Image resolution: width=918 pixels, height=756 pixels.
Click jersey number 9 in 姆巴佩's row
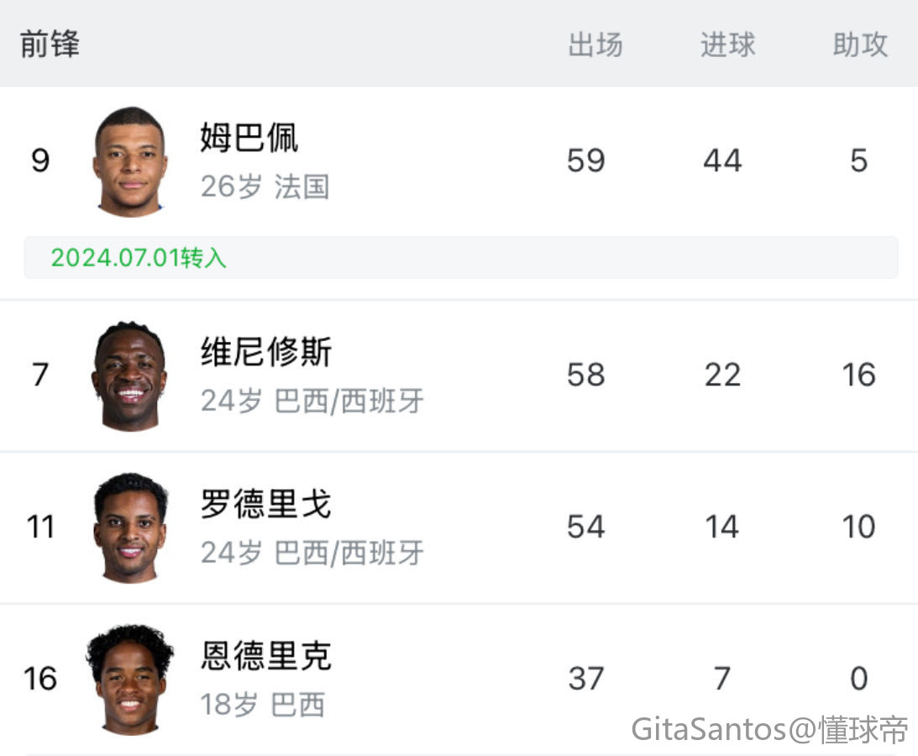click(x=40, y=160)
